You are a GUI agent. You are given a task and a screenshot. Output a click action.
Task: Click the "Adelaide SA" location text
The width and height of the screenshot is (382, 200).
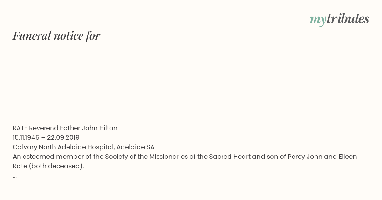135,147
